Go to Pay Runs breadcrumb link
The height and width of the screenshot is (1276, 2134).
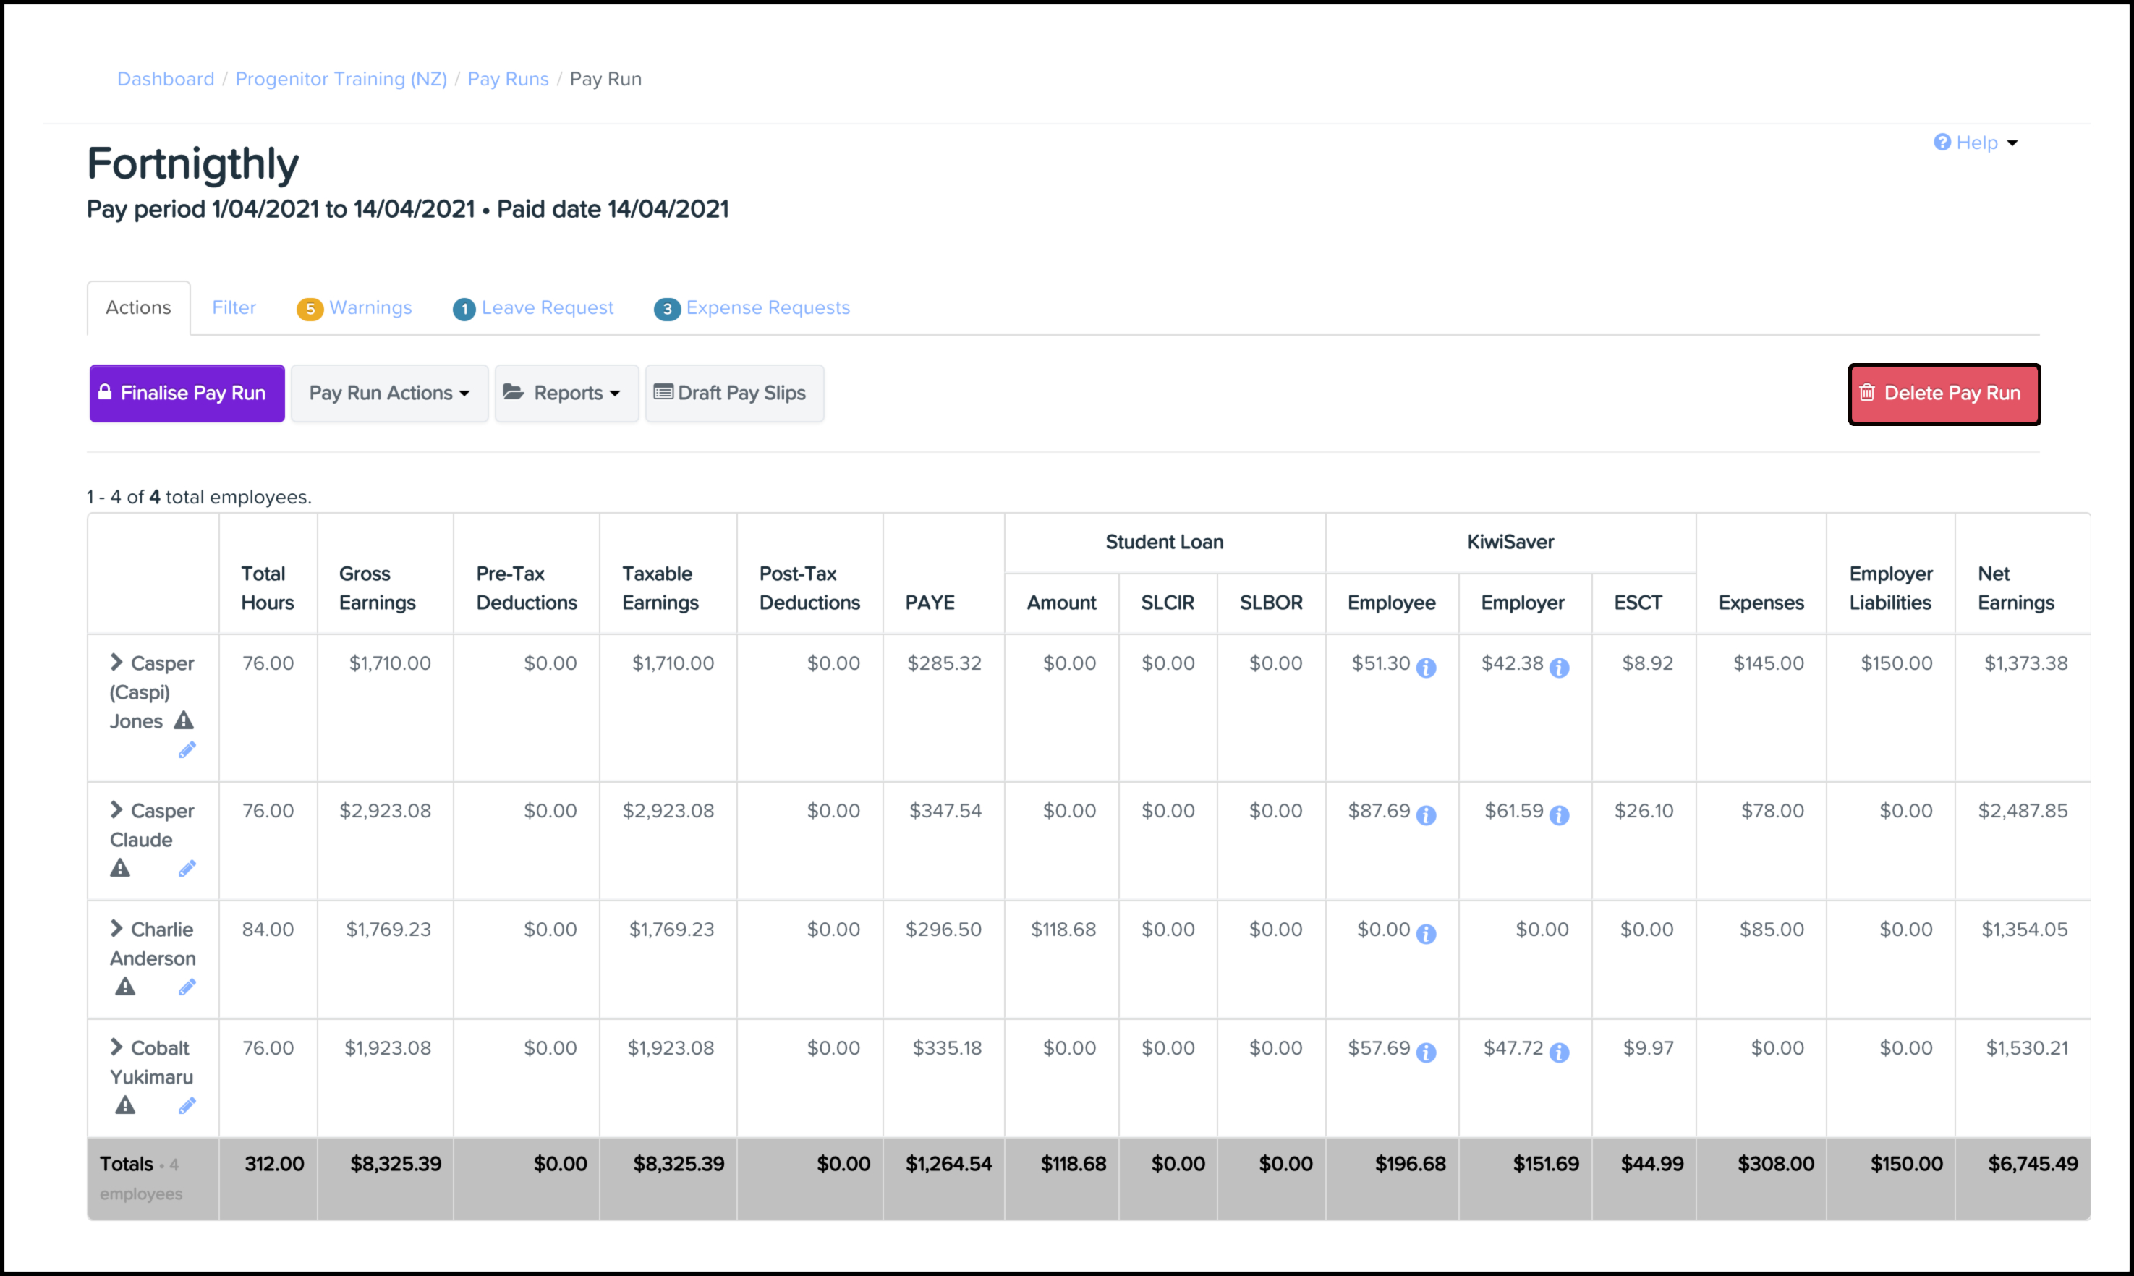coord(507,79)
